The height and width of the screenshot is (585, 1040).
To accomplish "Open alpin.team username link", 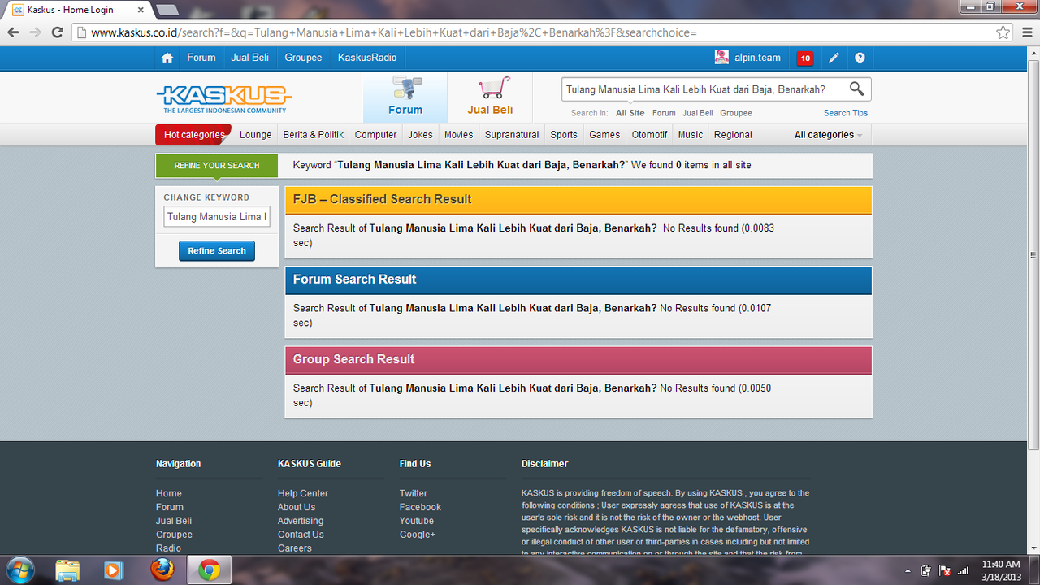I will click(x=757, y=58).
